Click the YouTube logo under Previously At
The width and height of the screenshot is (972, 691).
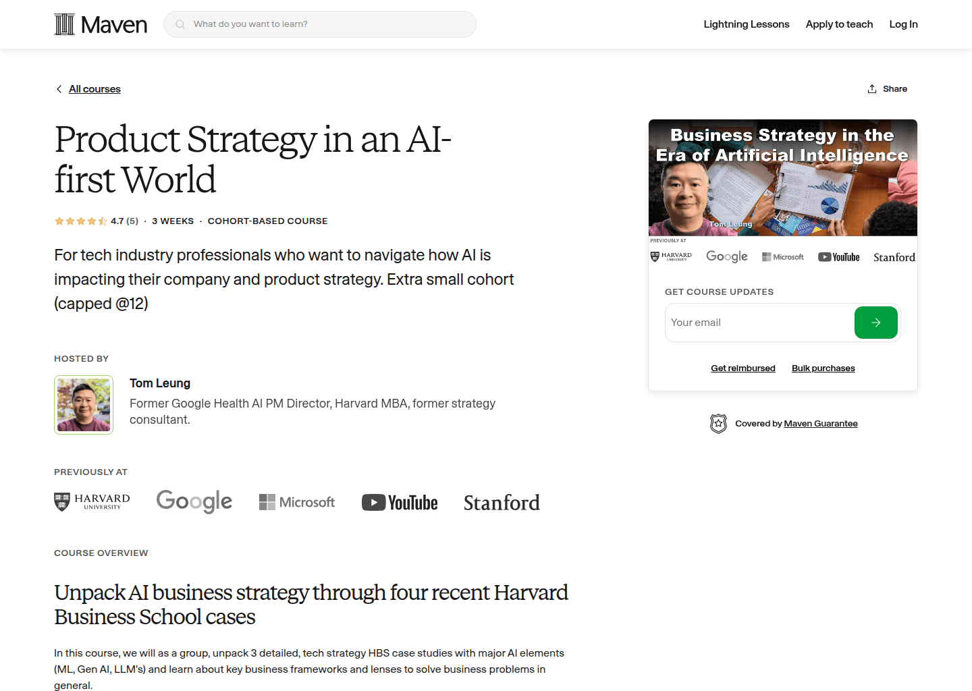click(399, 502)
